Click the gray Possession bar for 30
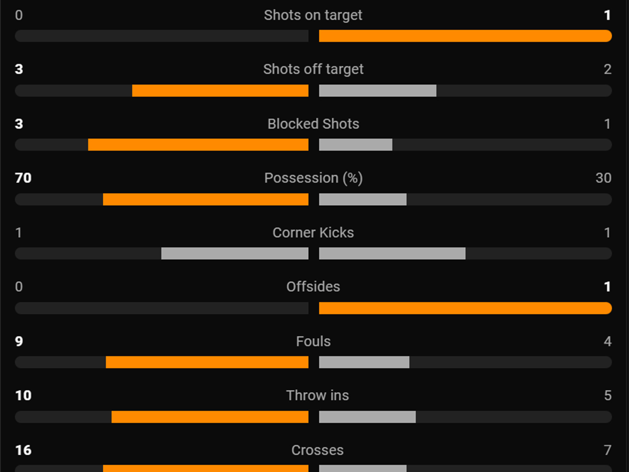Image resolution: width=629 pixels, height=472 pixels. 363,199
